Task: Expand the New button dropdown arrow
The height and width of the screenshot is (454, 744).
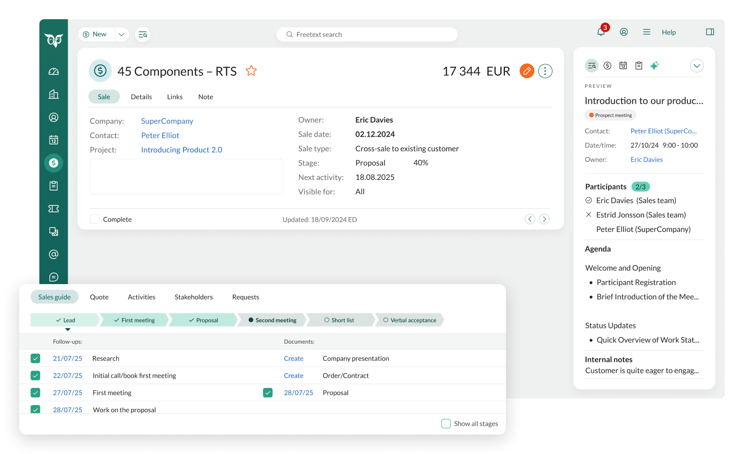Action: (x=122, y=35)
